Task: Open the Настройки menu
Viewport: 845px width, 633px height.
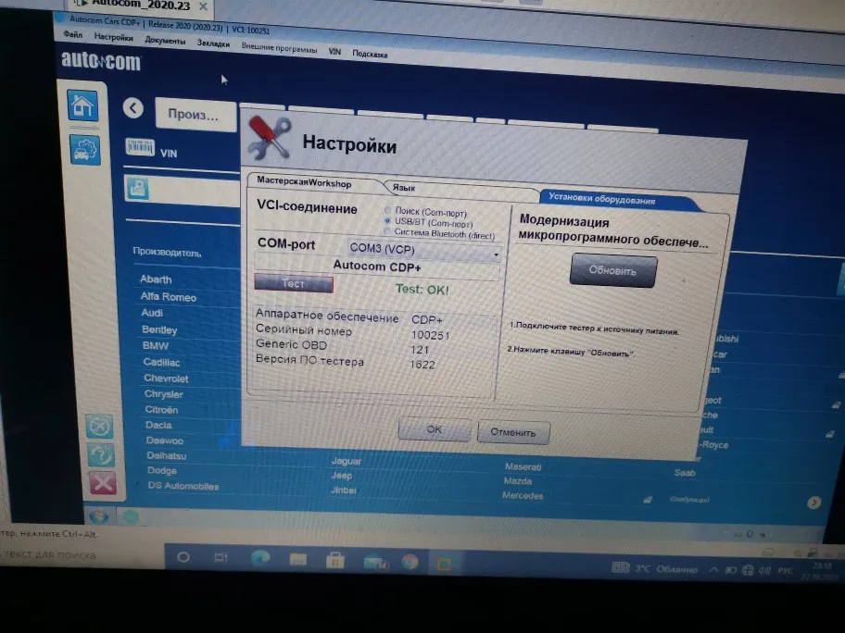Action: pyautogui.click(x=113, y=37)
